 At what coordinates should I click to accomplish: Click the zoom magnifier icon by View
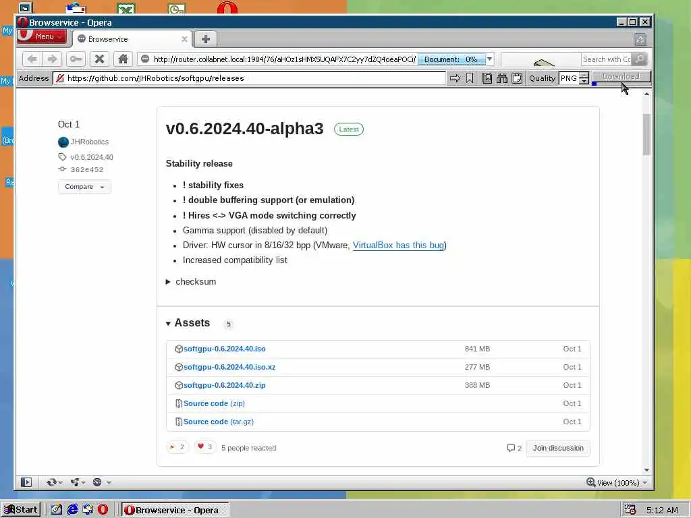pos(591,482)
